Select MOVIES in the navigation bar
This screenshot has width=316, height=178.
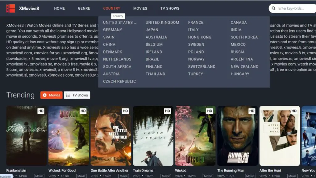tap(140, 8)
